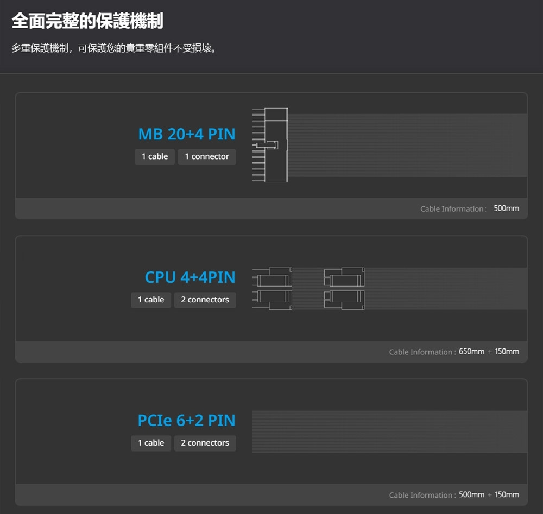Click the 'MB 20+4 PIN' title

(x=186, y=134)
